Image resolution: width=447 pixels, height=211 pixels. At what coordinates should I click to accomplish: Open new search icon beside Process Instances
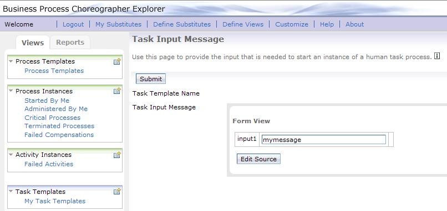point(117,91)
